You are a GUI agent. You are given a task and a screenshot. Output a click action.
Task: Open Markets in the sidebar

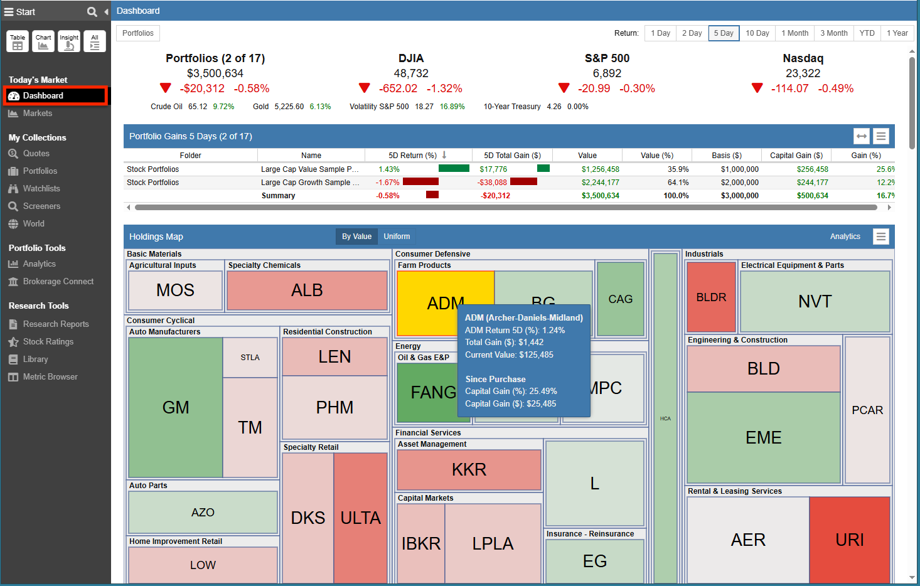point(38,114)
